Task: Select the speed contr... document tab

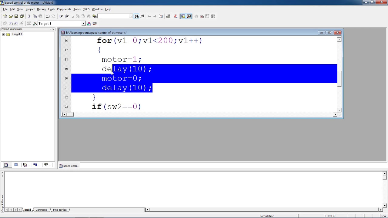Action: tap(69, 166)
